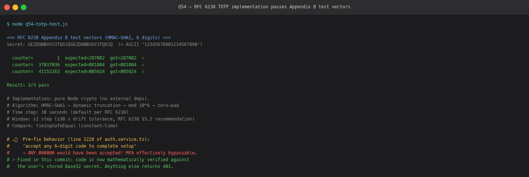Click the counter value 41152263
This screenshot has height=177, width=529.
tap(49, 72)
